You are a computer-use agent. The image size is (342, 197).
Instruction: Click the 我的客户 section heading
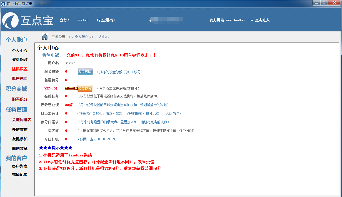tap(16, 158)
